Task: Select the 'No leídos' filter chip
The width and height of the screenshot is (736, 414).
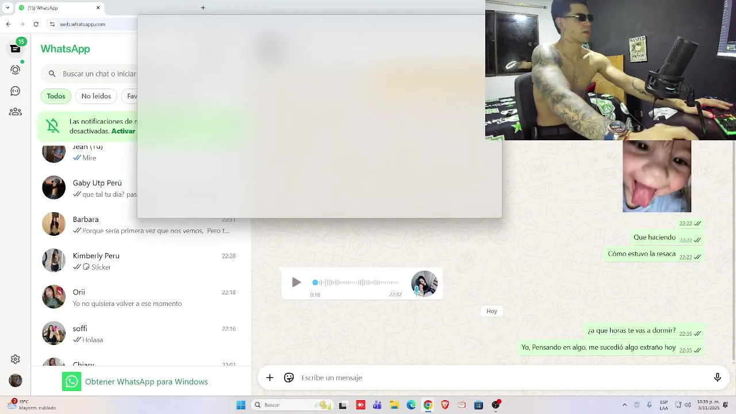Action: click(x=96, y=96)
